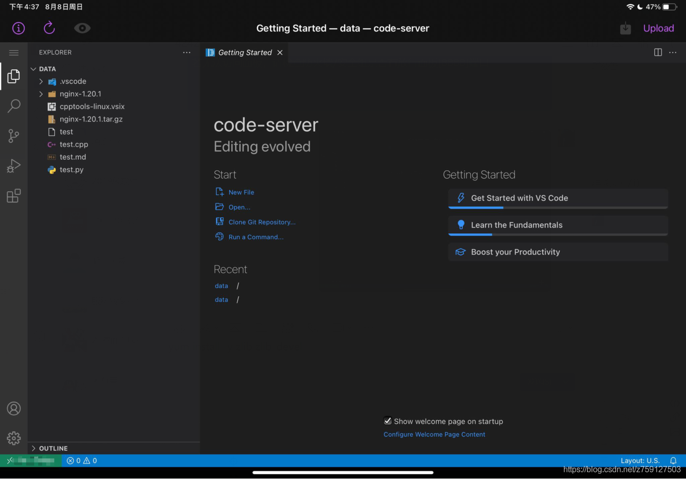This screenshot has width=686, height=479.
Task: Tap the download icon beside Upload
Action: (x=625, y=29)
